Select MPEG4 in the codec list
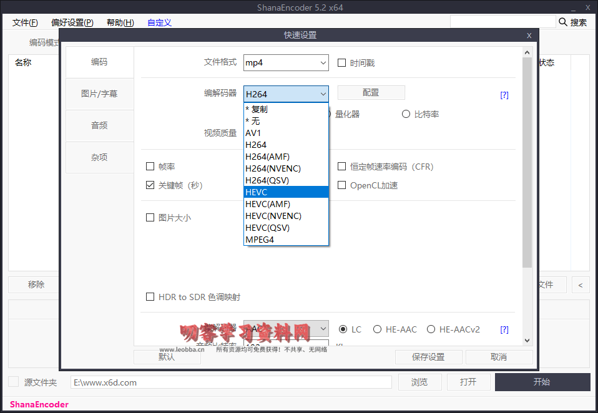This screenshot has height=413, width=598. pyautogui.click(x=260, y=240)
